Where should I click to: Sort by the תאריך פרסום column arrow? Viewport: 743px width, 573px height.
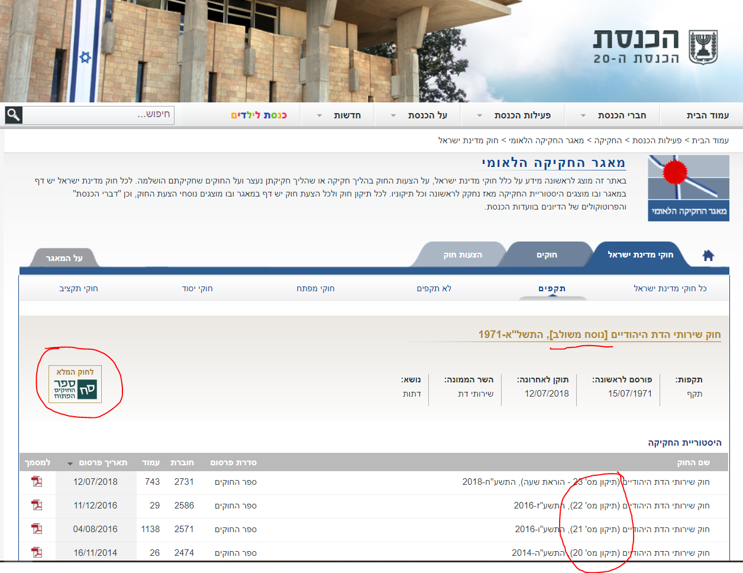tap(70, 463)
